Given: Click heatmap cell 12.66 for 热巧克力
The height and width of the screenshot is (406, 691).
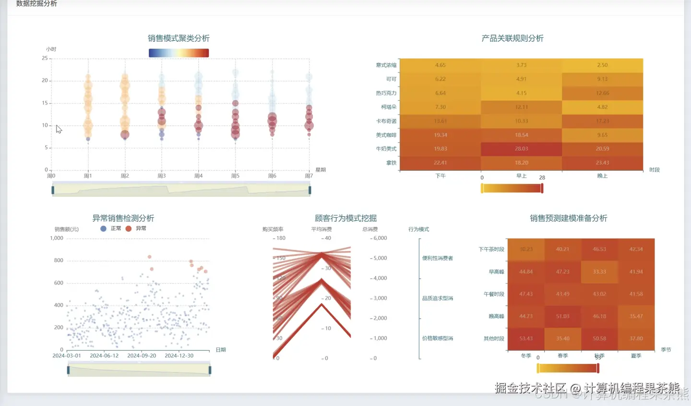Looking at the screenshot, I should pos(603,93).
